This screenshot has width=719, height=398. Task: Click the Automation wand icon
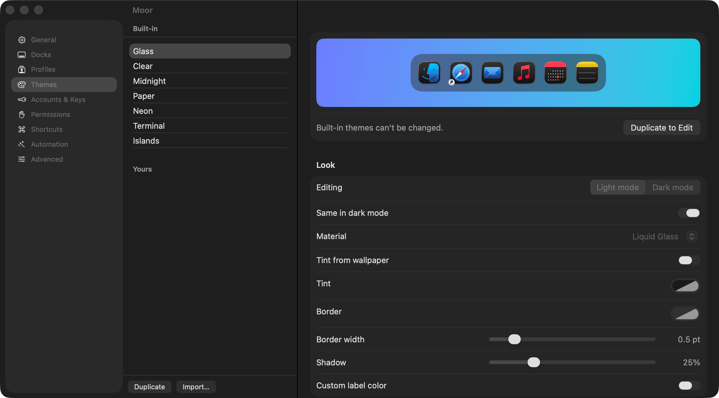pyautogui.click(x=22, y=144)
